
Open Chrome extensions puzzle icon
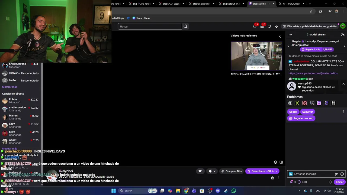[x=320, y=11]
